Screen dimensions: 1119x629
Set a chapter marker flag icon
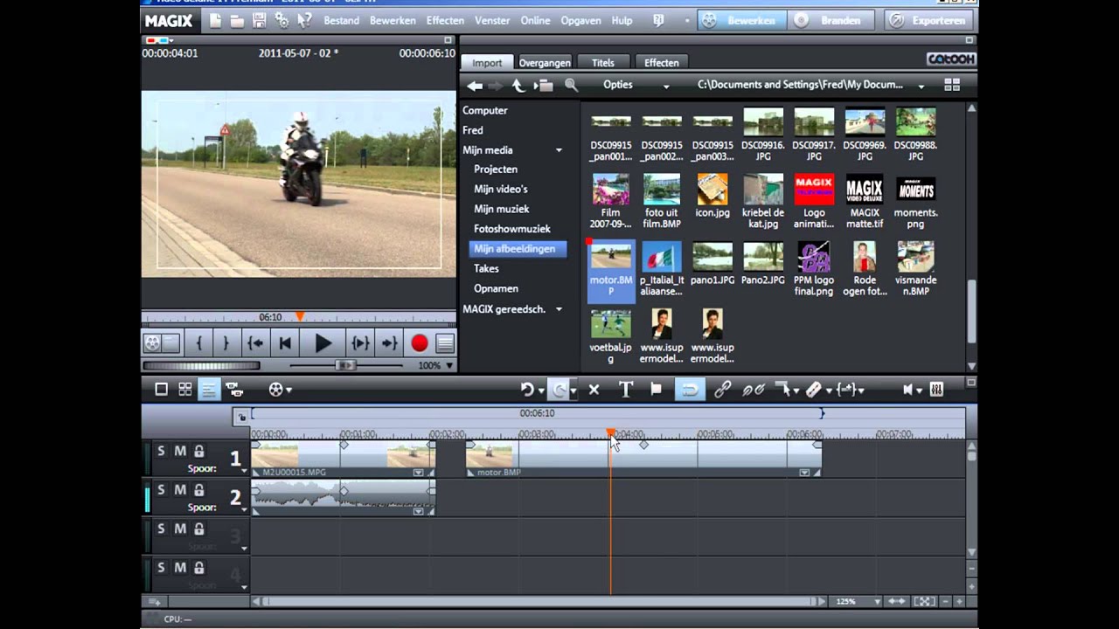[657, 390]
